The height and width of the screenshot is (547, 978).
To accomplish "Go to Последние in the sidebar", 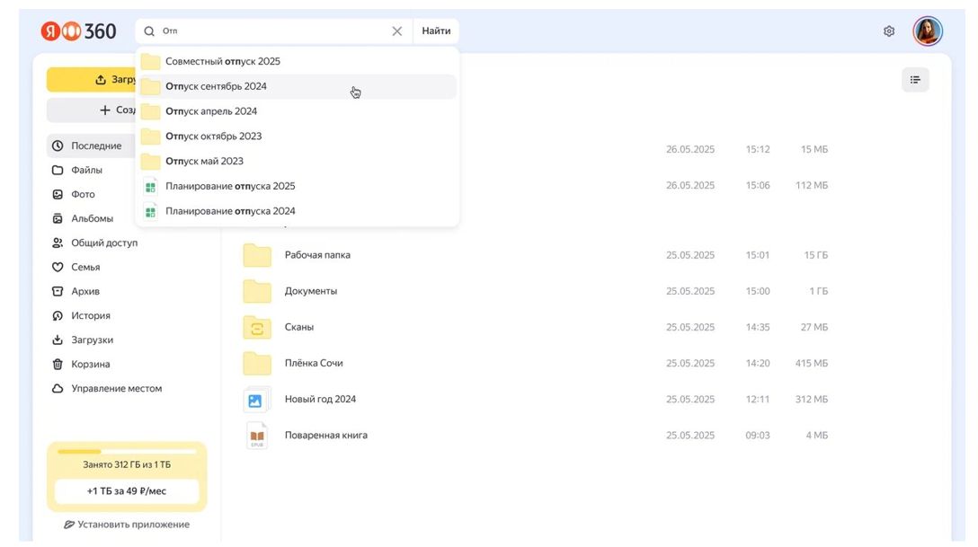I will [x=95, y=146].
